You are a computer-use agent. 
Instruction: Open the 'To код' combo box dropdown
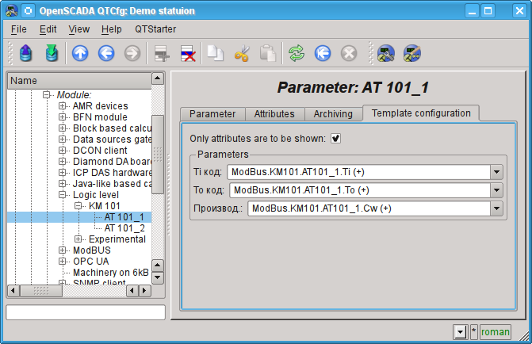(x=496, y=190)
